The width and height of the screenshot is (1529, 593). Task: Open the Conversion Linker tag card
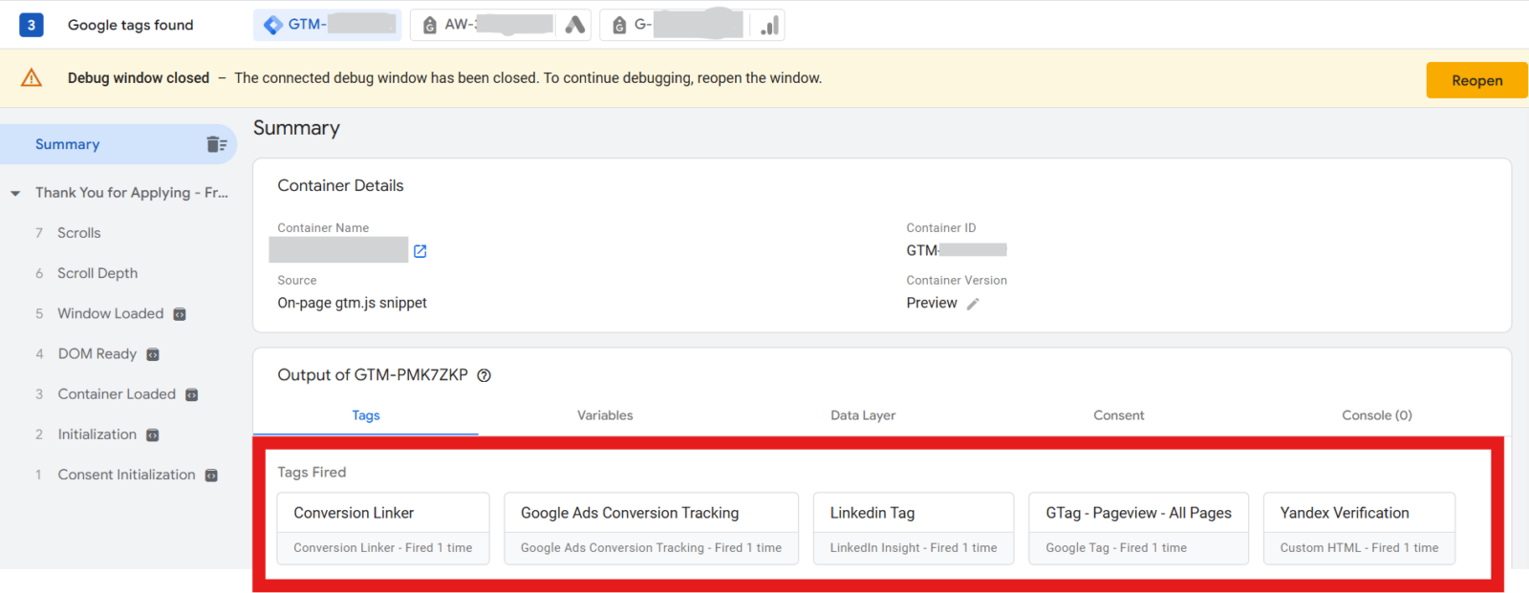383,528
